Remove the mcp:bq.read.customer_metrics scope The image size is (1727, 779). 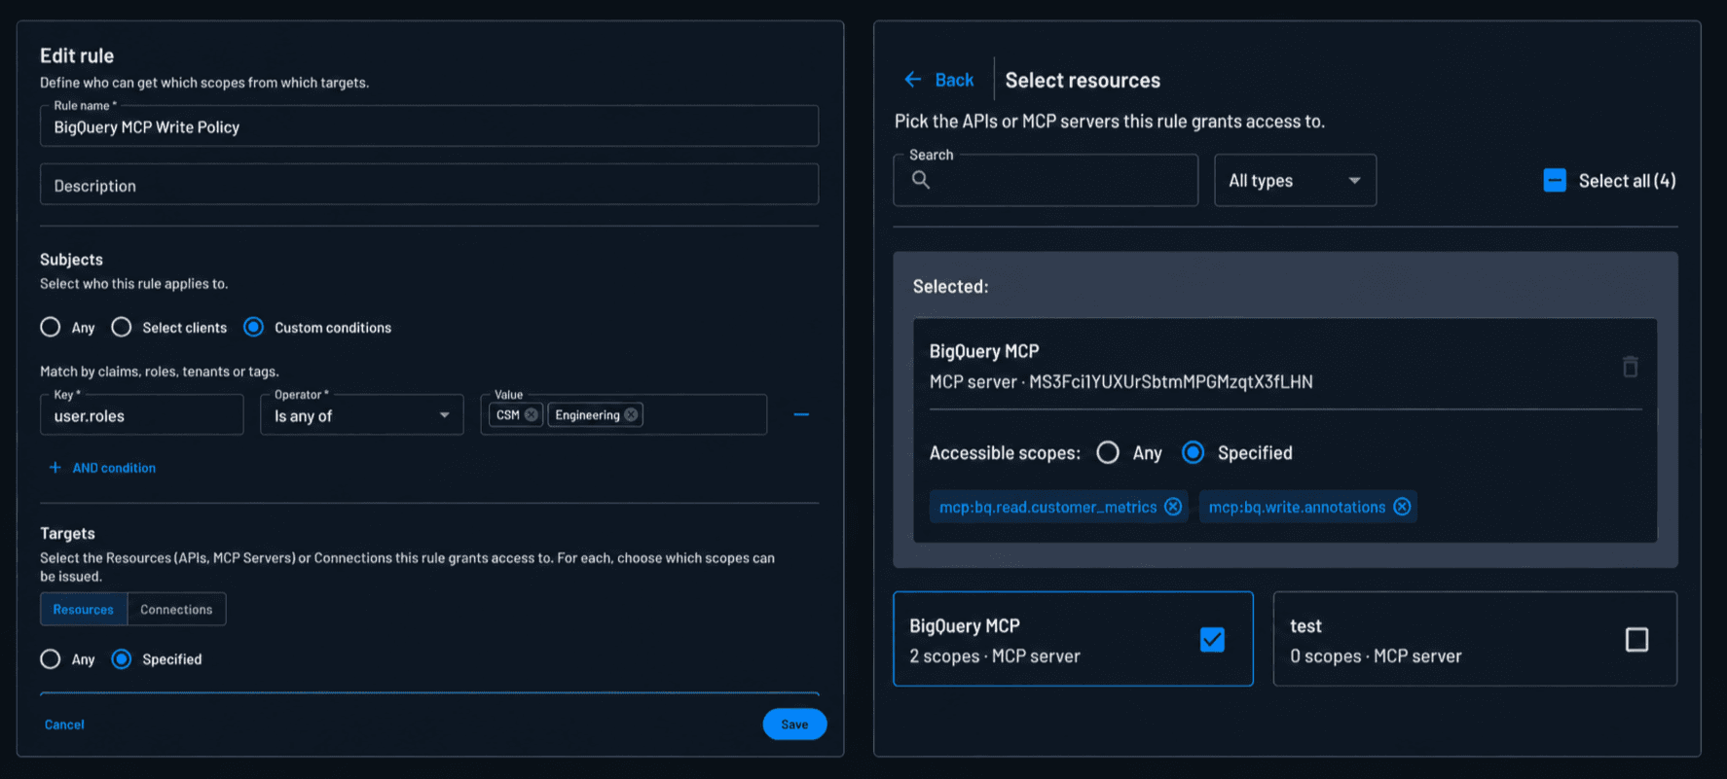(x=1173, y=507)
